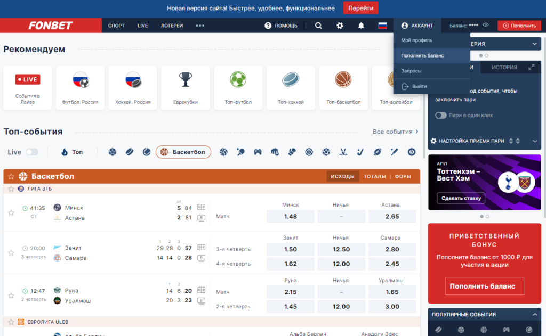Switch to the Форы tab
Image resolution: width=546 pixels, height=336 pixels.
[x=403, y=176]
